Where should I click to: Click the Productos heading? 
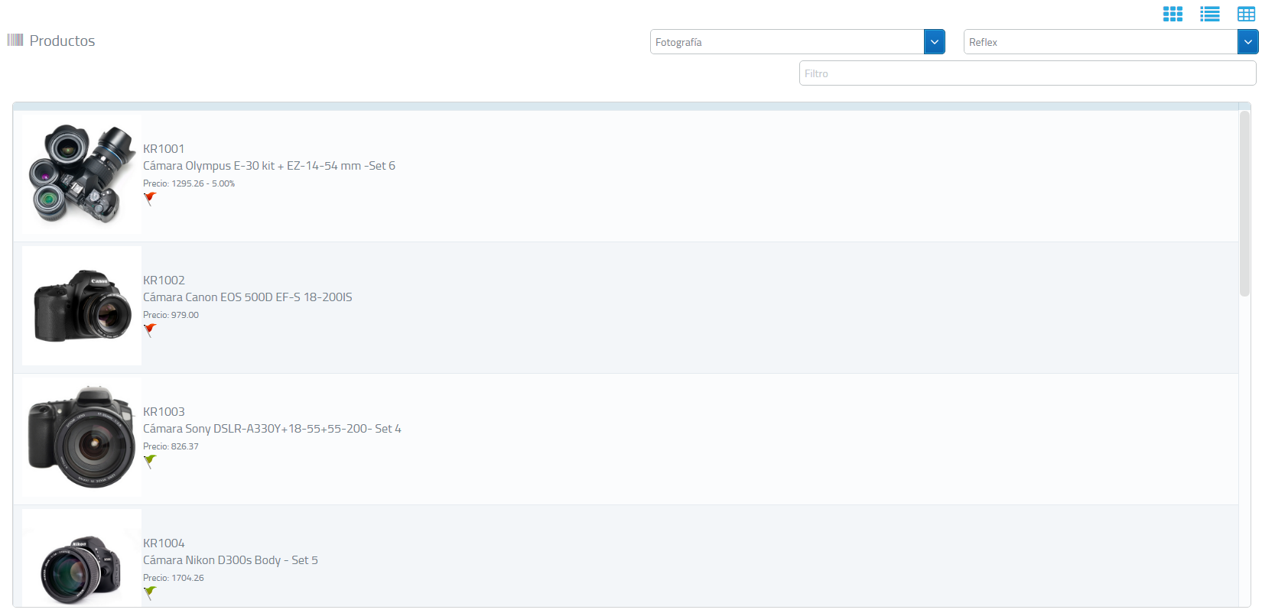coord(62,41)
